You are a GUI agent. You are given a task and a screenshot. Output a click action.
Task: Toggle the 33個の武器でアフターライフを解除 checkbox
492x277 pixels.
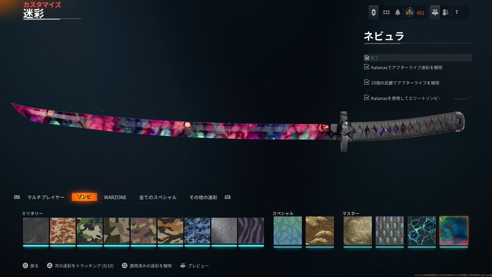click(367, 82)
